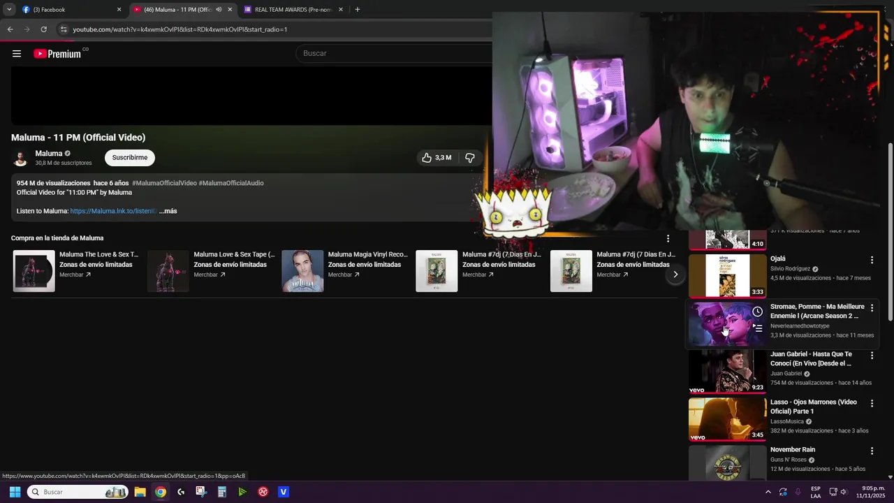This screenshot has height=503, width=894.
Task: Open volume control in system tray
Action: (844, 492)
